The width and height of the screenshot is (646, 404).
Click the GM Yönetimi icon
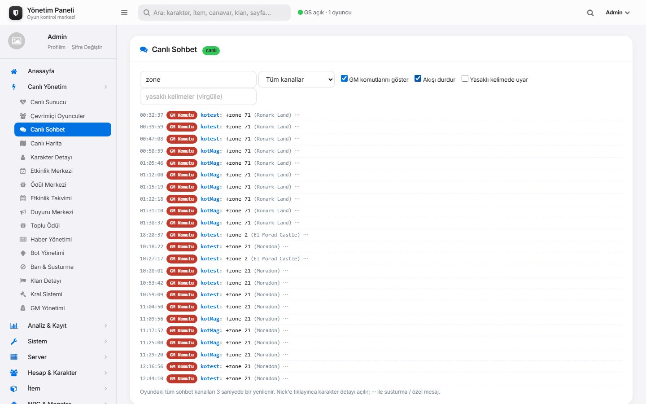coord(23,308)
